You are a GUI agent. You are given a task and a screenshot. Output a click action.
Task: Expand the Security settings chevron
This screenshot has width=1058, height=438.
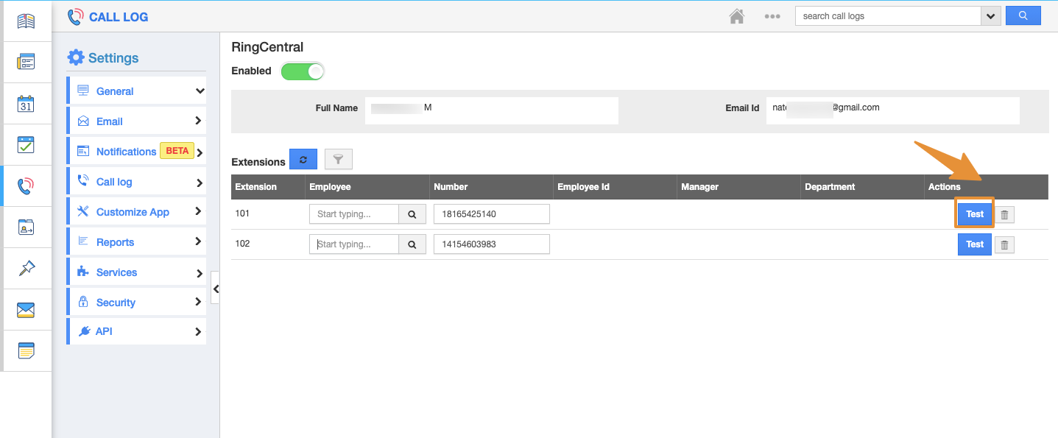(199, 302)
